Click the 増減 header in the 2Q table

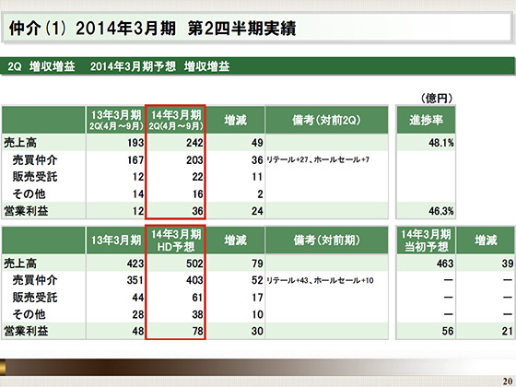pos(235,120)
